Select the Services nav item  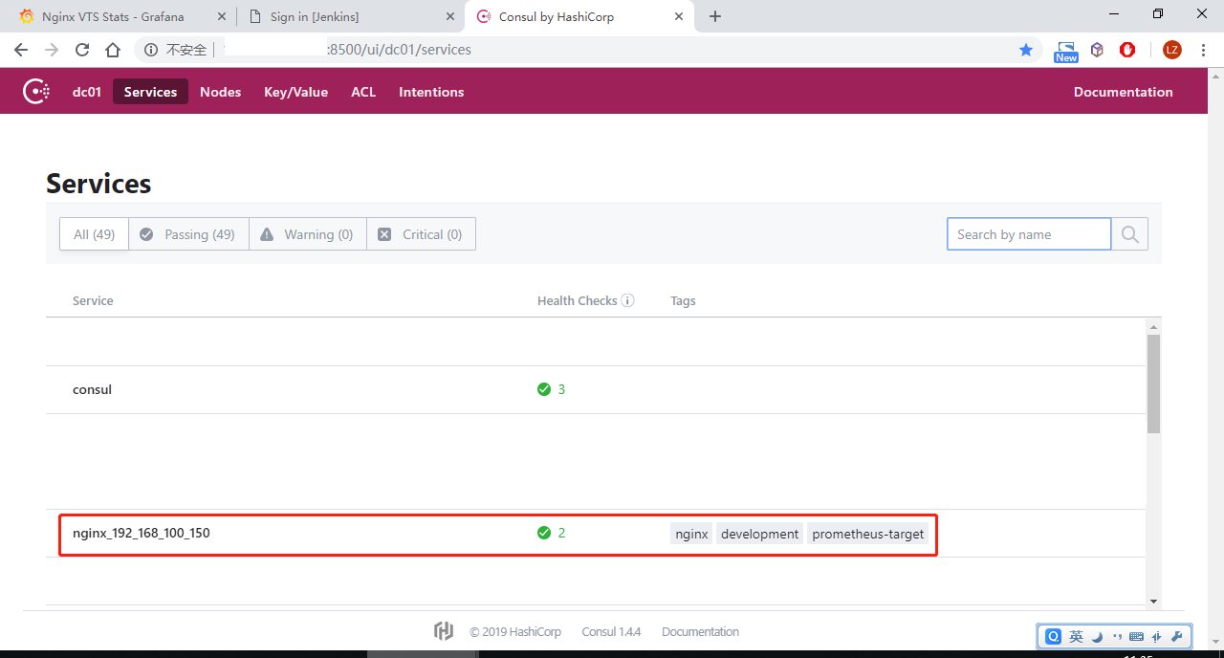pos(150,92)
